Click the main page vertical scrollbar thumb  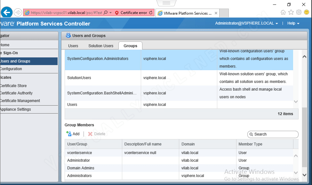tap(304, 137)
